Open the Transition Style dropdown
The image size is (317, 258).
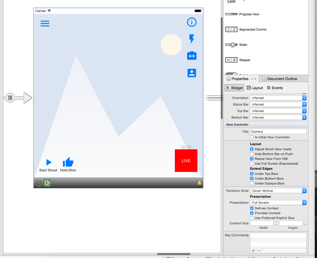click(304, 190)
